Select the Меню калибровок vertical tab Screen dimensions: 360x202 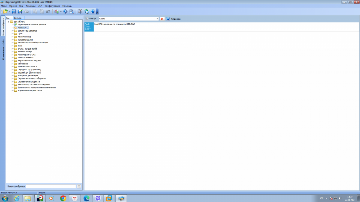point(3,27)
